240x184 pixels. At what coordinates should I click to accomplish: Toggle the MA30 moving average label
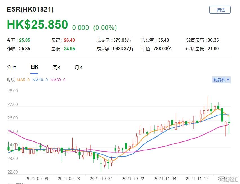coord(58,80)
